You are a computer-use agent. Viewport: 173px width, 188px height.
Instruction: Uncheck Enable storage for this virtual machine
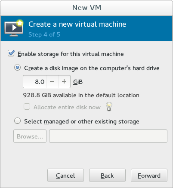click(x=11, y=53)
